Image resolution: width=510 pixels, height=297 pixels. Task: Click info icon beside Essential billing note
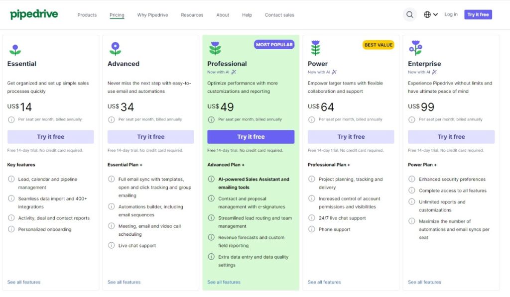(11, 119)
